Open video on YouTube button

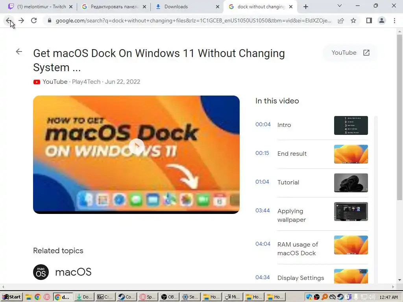350,53
